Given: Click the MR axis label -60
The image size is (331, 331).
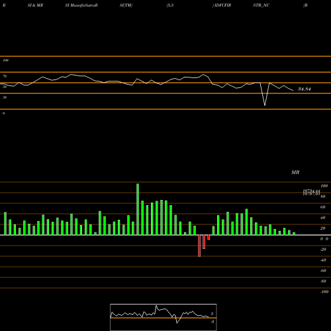Looking at the screenshot, I should click(x=323, y=271).
